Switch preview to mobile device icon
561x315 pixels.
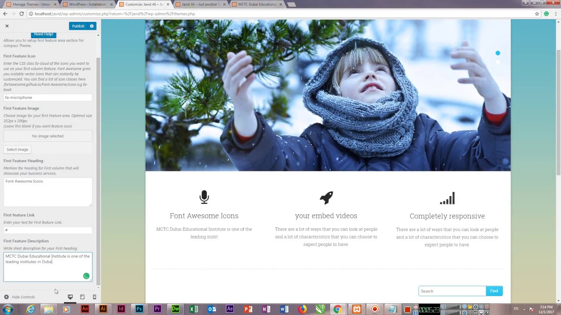pos(94,297)
